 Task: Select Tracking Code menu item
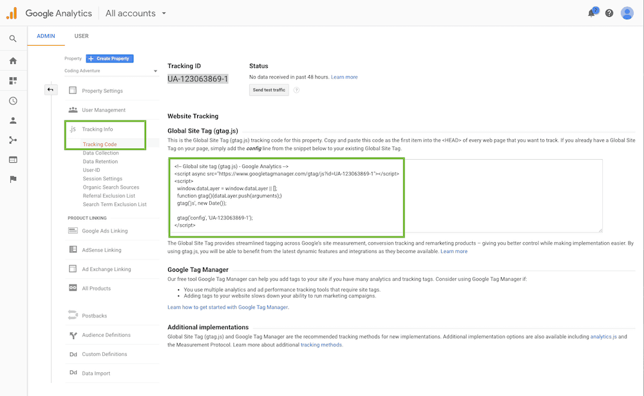pyautogui.click(x=100, y=144)
